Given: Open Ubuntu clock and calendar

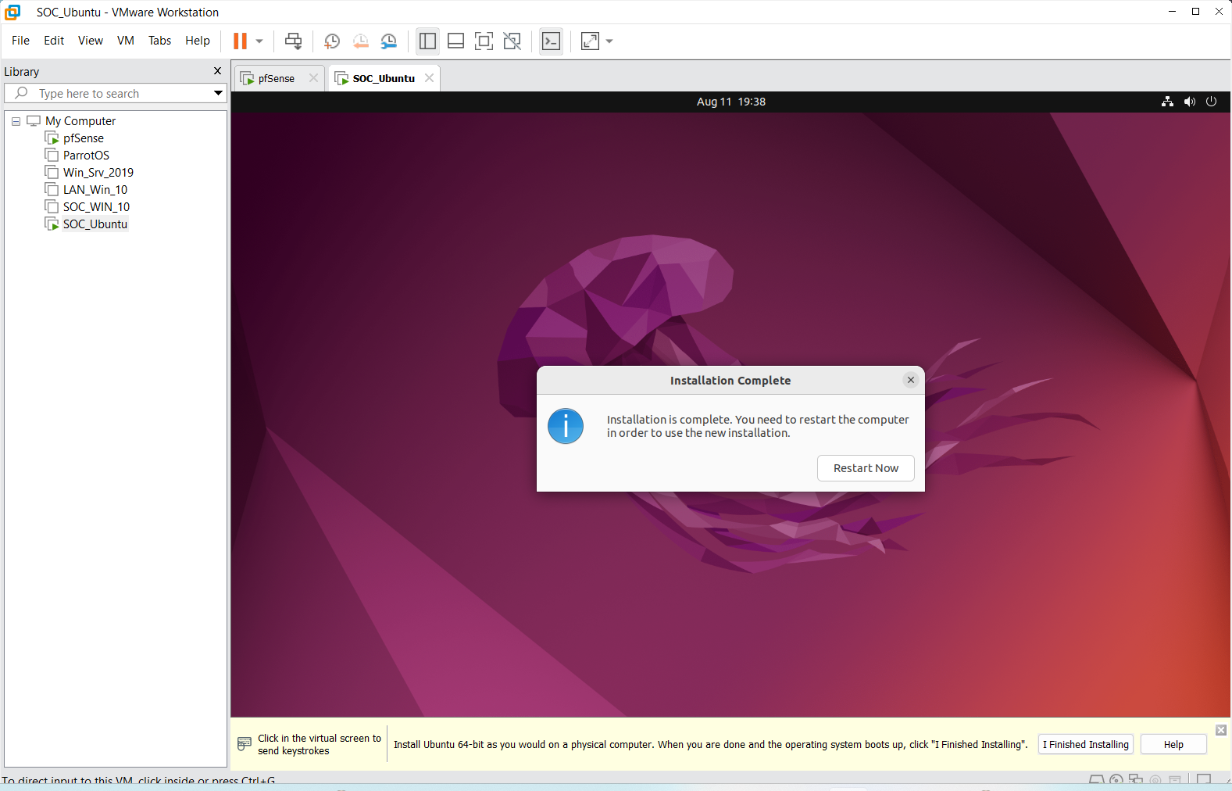Looking at the screenshot, I should [x=730, y=102].
